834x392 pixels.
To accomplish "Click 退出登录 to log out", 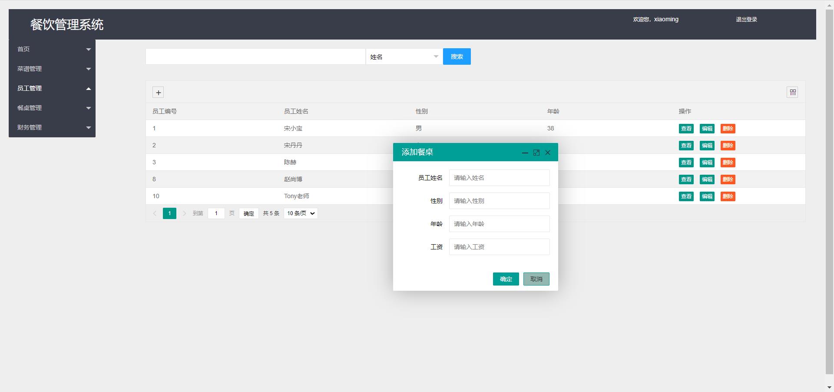I will point(746,20).
